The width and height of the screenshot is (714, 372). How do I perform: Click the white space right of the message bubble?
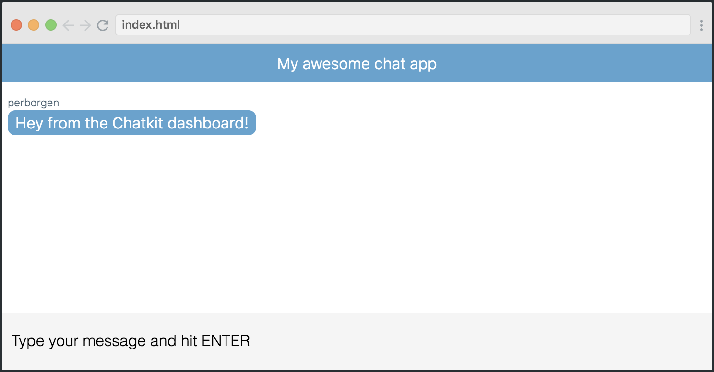pyautogui.click(x=480, y=123)
